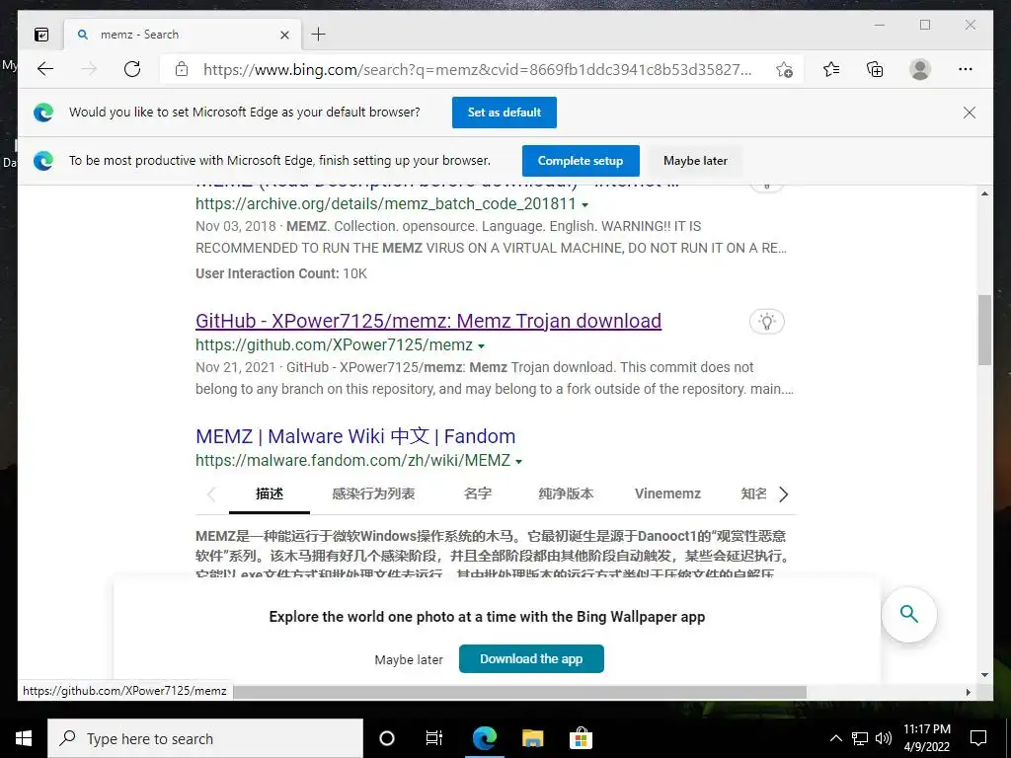Open Edge Settings and more menu
The height and width of the screenshot is (758, 1011).
pyautogui.click(x=966, y=69)
